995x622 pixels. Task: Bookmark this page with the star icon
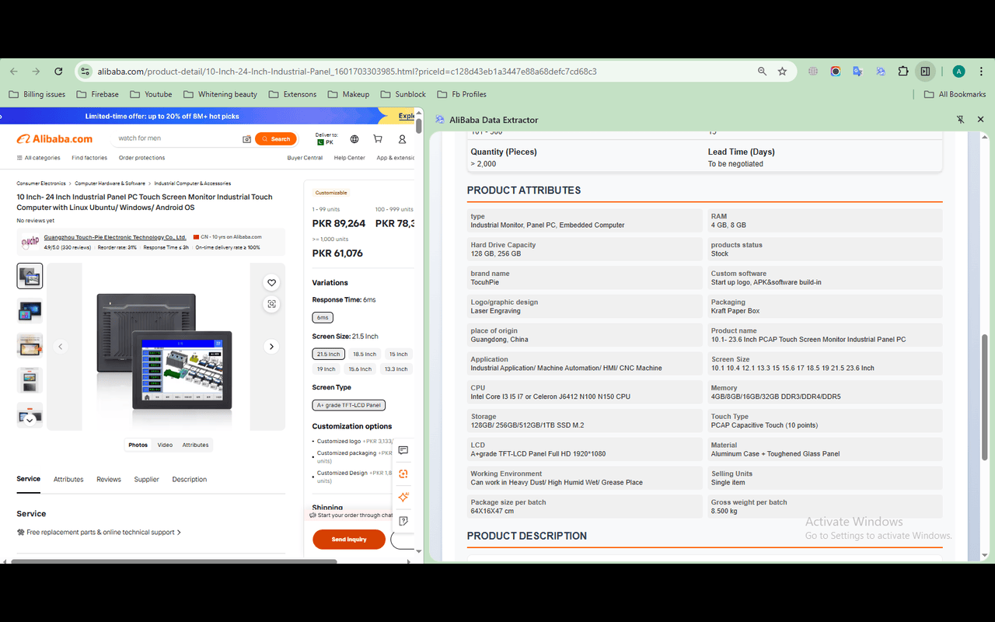(x=783, y=71)
